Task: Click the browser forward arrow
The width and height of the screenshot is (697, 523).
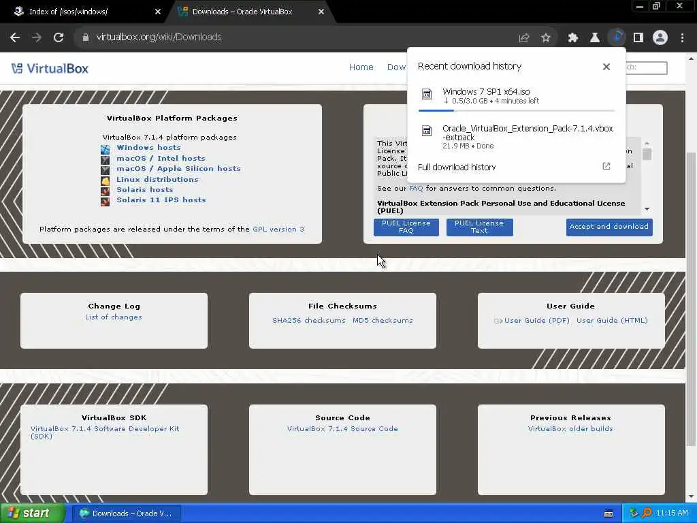Action: [37, 37]
